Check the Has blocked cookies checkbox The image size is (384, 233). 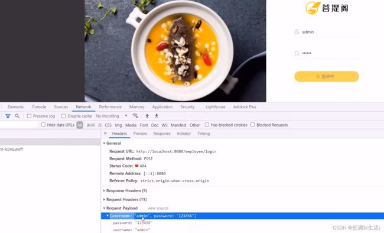[207, 125]
